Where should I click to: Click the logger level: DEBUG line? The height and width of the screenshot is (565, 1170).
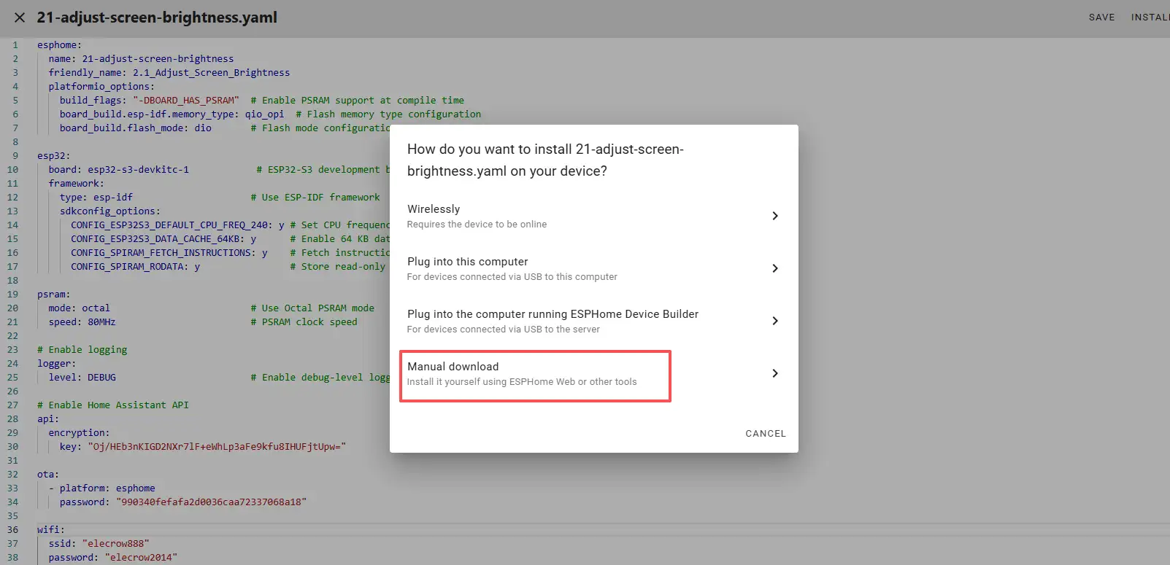[x=82, y=378]
